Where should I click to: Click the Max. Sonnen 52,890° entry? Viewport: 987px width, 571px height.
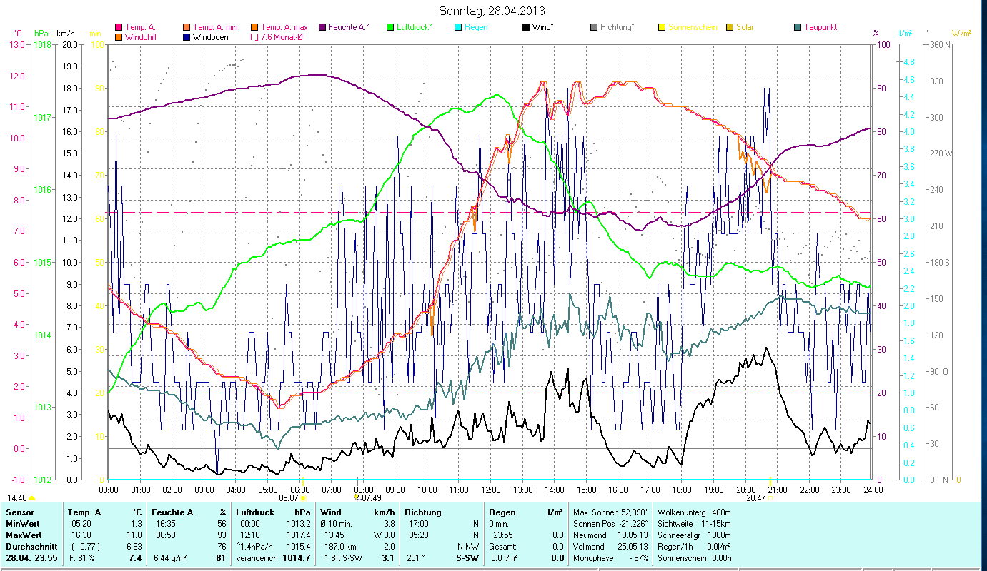click(x=611, y=512)
